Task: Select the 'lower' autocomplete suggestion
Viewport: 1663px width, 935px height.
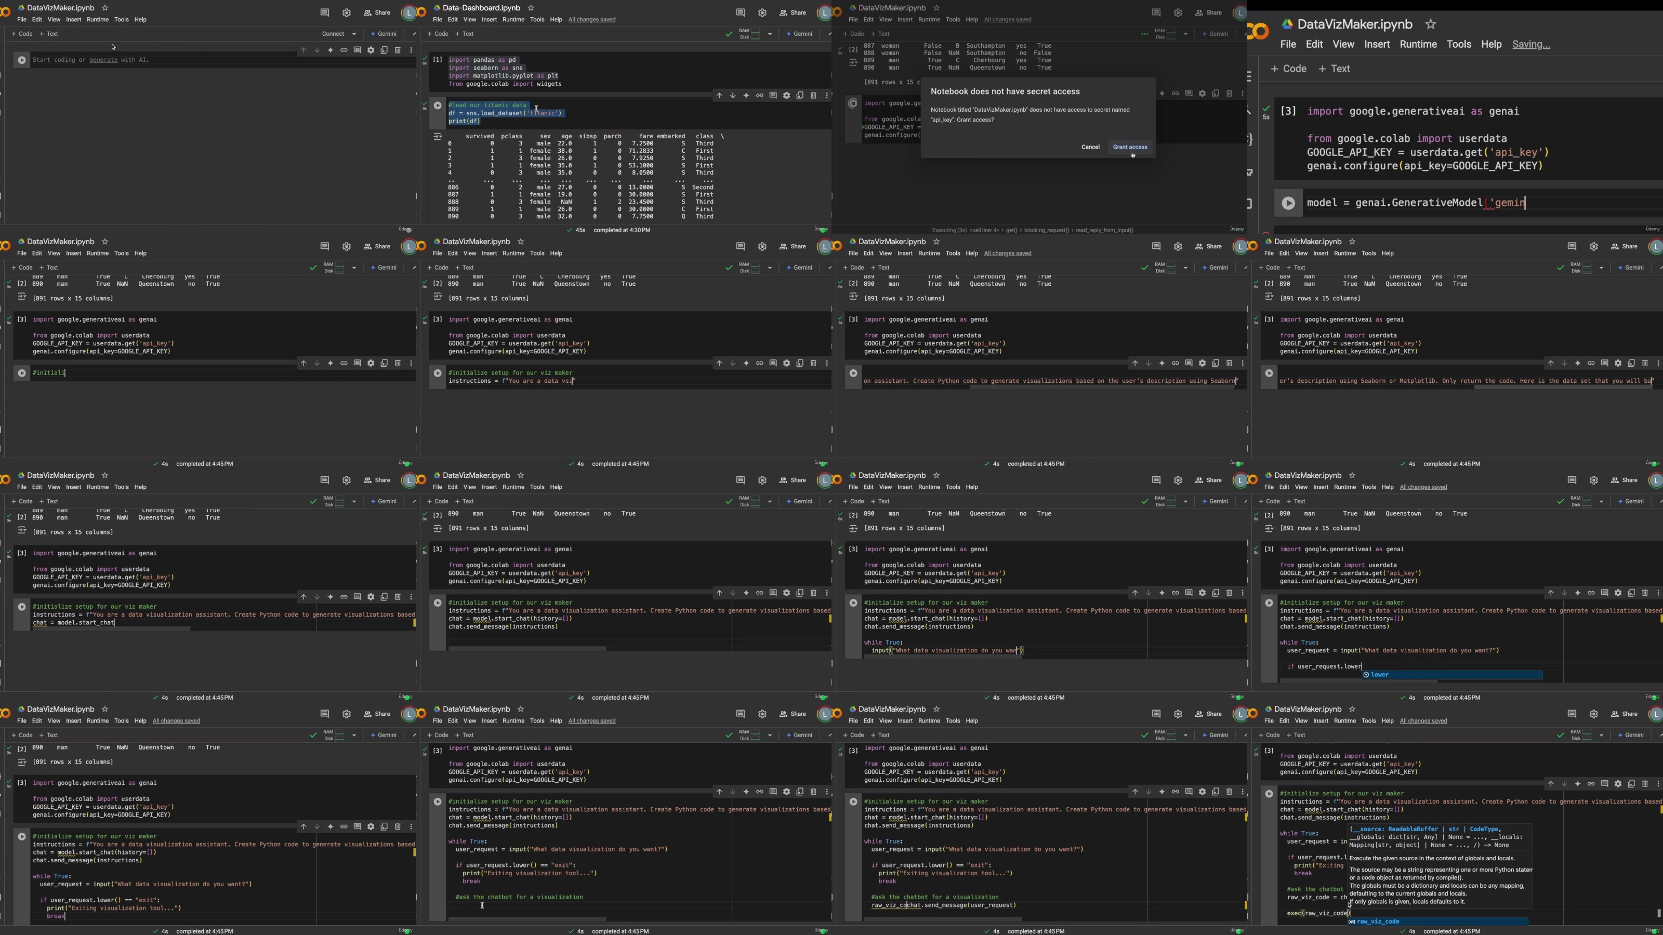Action: (x=1453, y=675)
